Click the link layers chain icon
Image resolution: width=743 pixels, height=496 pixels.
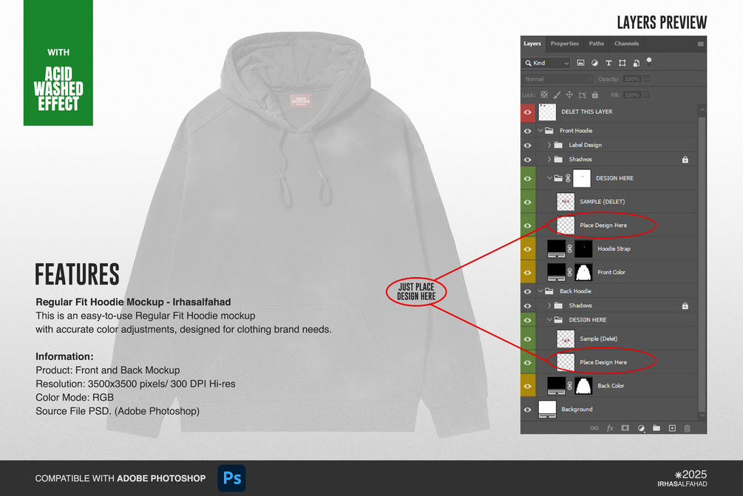(x=595, y=428)
